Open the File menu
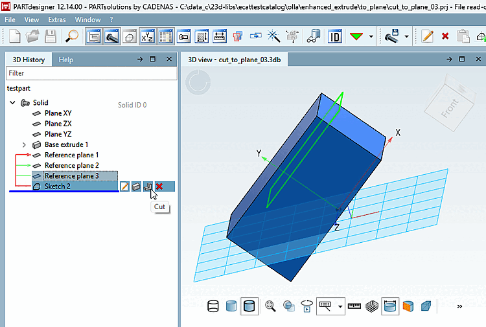This screenshot has height=327, width=486. [x=10, y=20]
